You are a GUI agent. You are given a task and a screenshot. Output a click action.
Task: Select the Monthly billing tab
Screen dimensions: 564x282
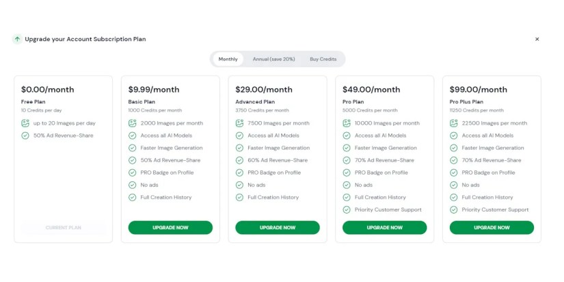click(x=228, y=60)
